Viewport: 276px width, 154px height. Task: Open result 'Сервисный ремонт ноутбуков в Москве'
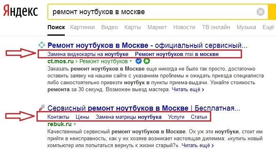click(144, 108)
